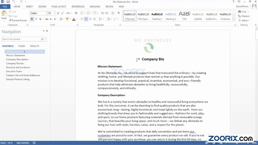Align text to the left
Screen dimensions: 258x145
tap(82, 19)
